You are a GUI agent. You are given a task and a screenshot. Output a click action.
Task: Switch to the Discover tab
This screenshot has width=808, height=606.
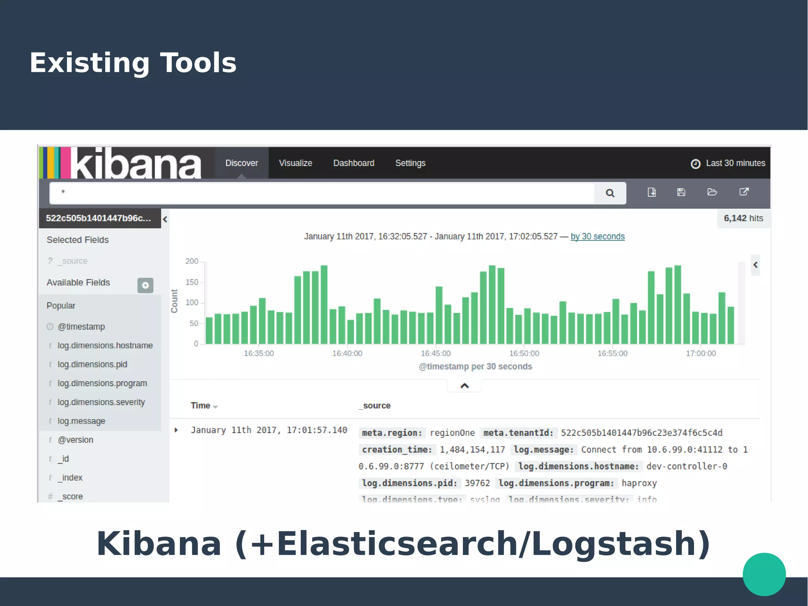(x=241, y=163)
